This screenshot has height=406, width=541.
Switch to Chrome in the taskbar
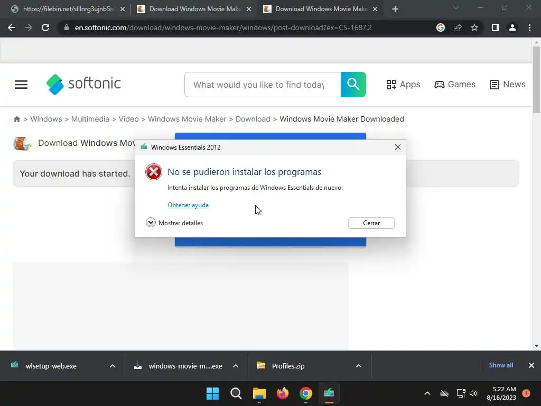point(306,393)
